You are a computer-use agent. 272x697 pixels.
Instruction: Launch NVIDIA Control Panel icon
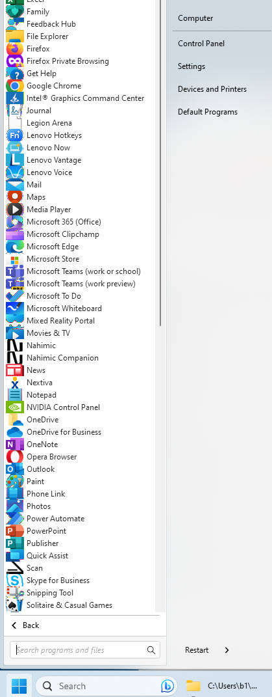[15, 407]
